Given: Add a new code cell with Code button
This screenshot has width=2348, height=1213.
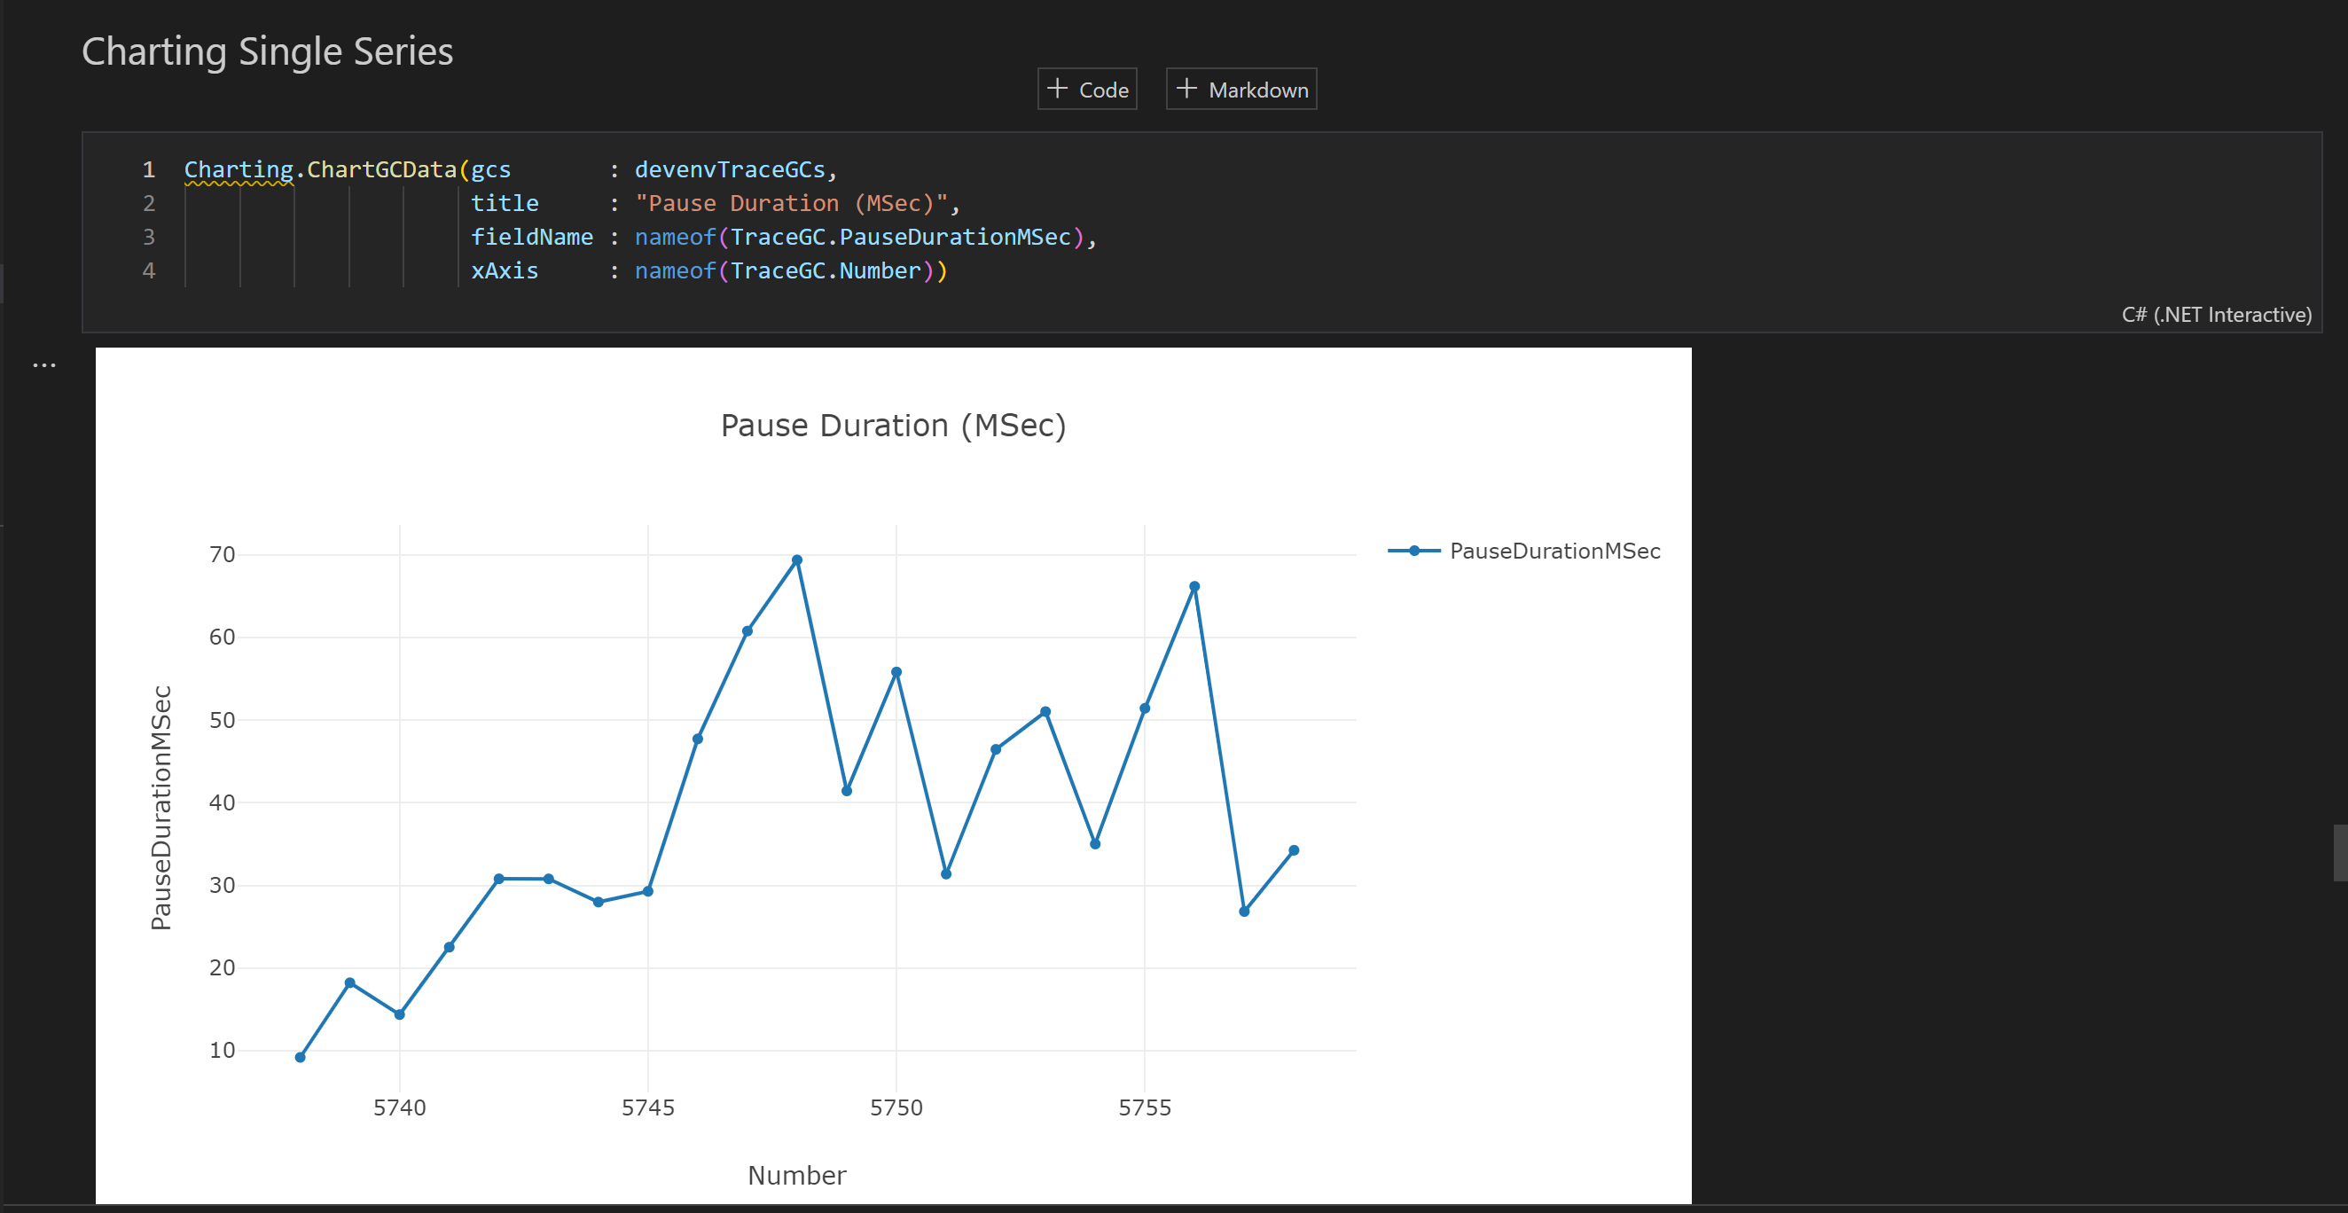Looking at the screenshot, I should pyautogui.click(x=1086, y=89).
